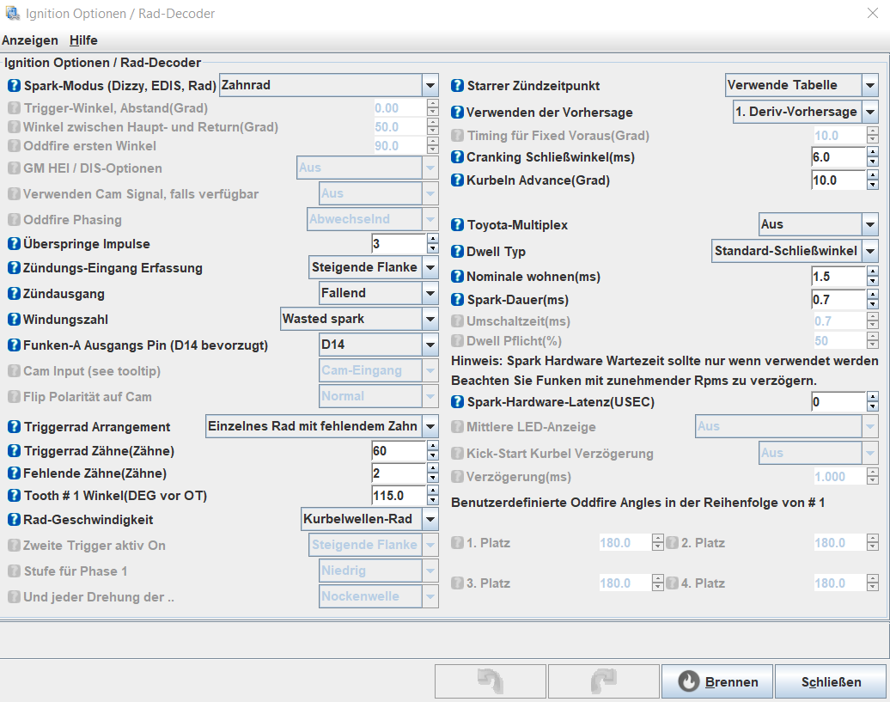
Task: Click help icon for Triggerrad Arrangement
Action: pos(15,427)
